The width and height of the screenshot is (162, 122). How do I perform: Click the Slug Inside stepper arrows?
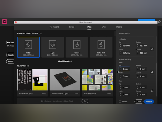tap(120, 95)
